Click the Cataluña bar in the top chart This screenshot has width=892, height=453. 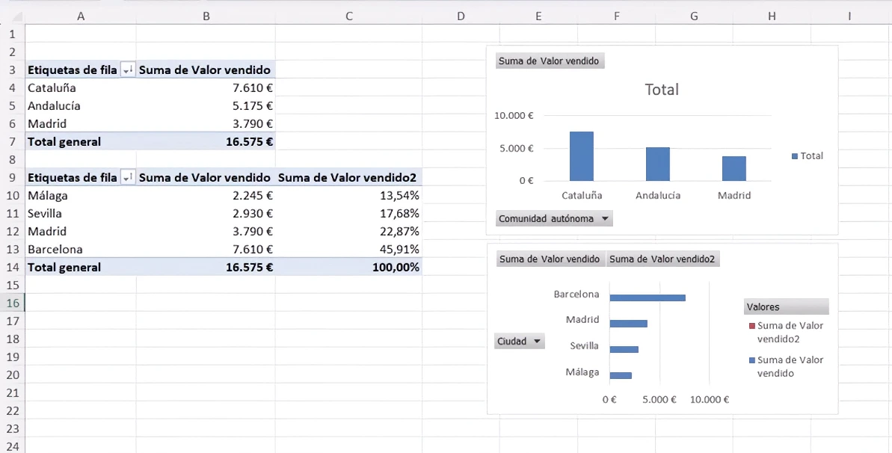coord(582,156)
